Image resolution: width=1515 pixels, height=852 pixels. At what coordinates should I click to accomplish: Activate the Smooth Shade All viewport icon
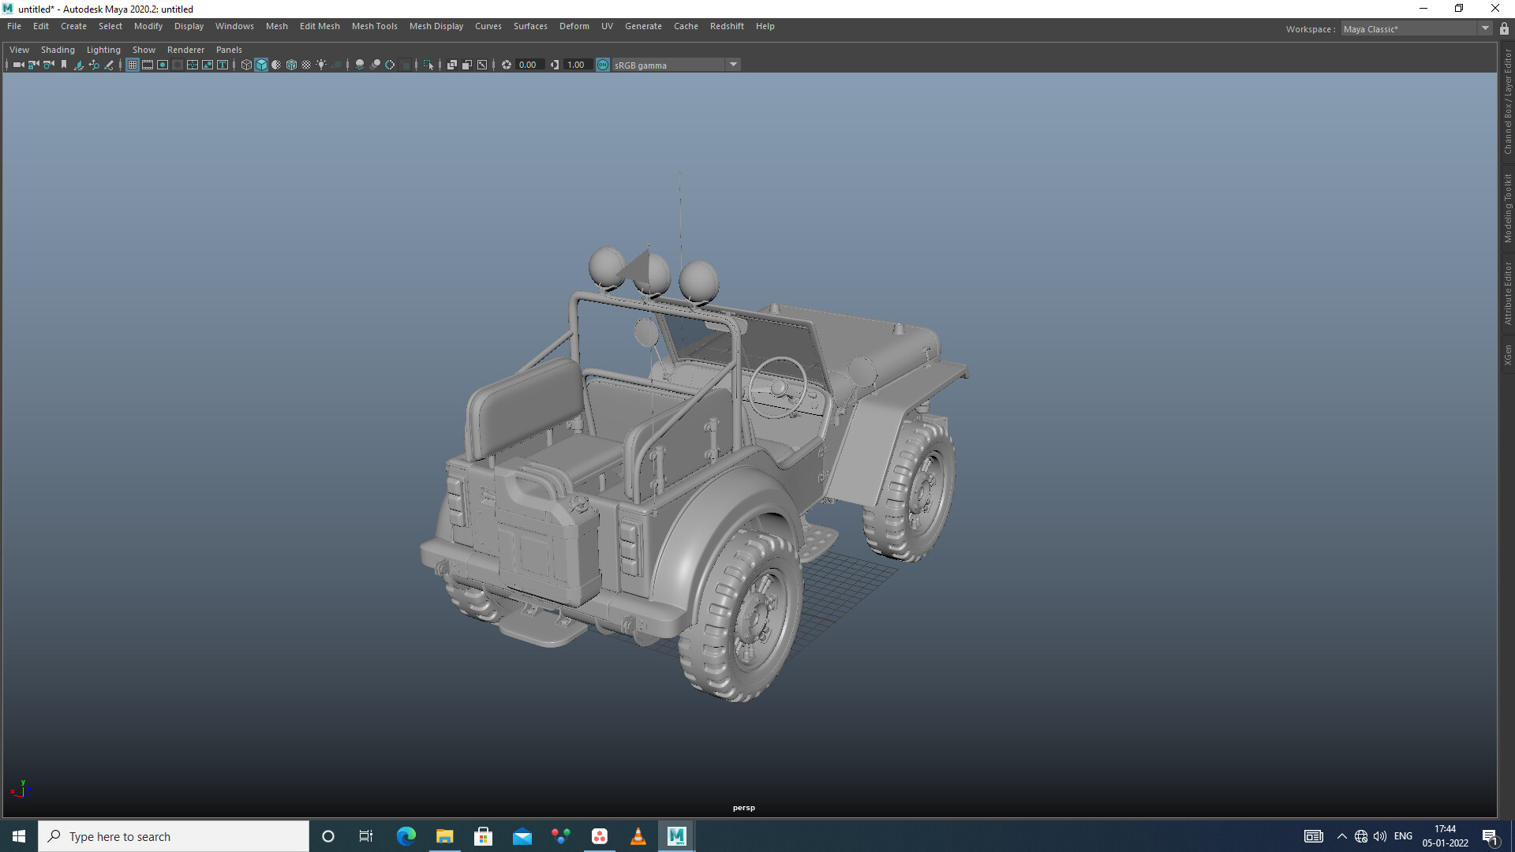click(x=263, y=65)
